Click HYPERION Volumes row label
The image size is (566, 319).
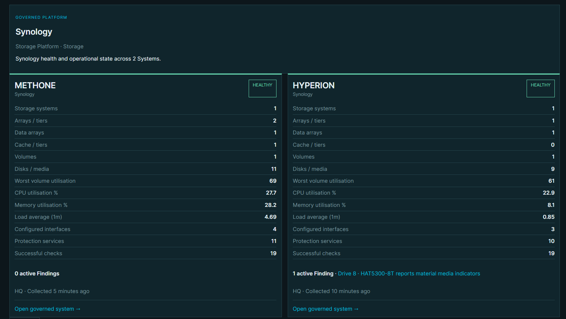pos(304,157)
